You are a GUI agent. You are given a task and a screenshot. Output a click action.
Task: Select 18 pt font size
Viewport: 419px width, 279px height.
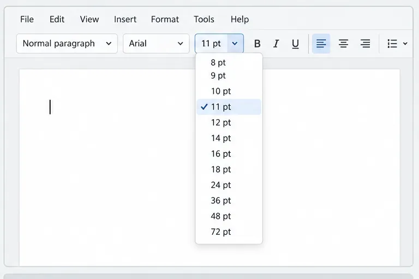click(229, 169)
